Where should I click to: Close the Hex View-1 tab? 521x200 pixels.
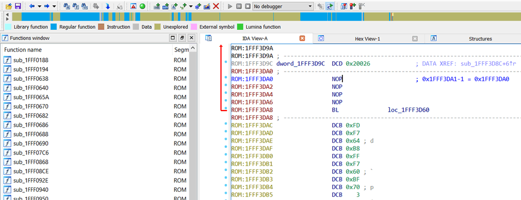pyautogui.click(x=415, y=39)
